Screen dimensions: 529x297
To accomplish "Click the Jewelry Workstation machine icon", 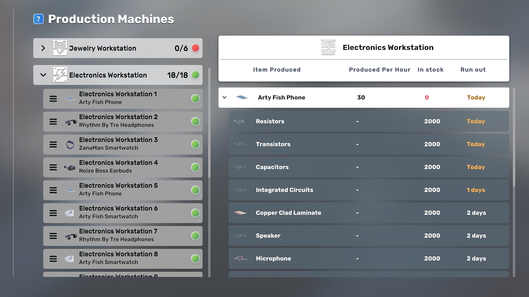I will point(60,48).
